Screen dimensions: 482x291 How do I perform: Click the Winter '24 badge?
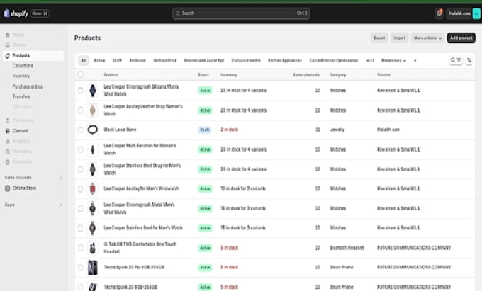(x=40, y=13)
